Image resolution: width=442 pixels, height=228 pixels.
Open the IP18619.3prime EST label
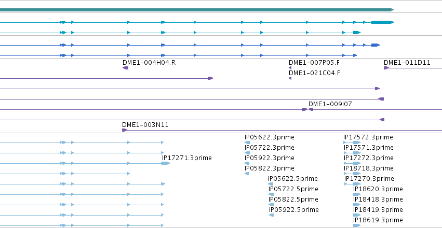tap(378, 220)
